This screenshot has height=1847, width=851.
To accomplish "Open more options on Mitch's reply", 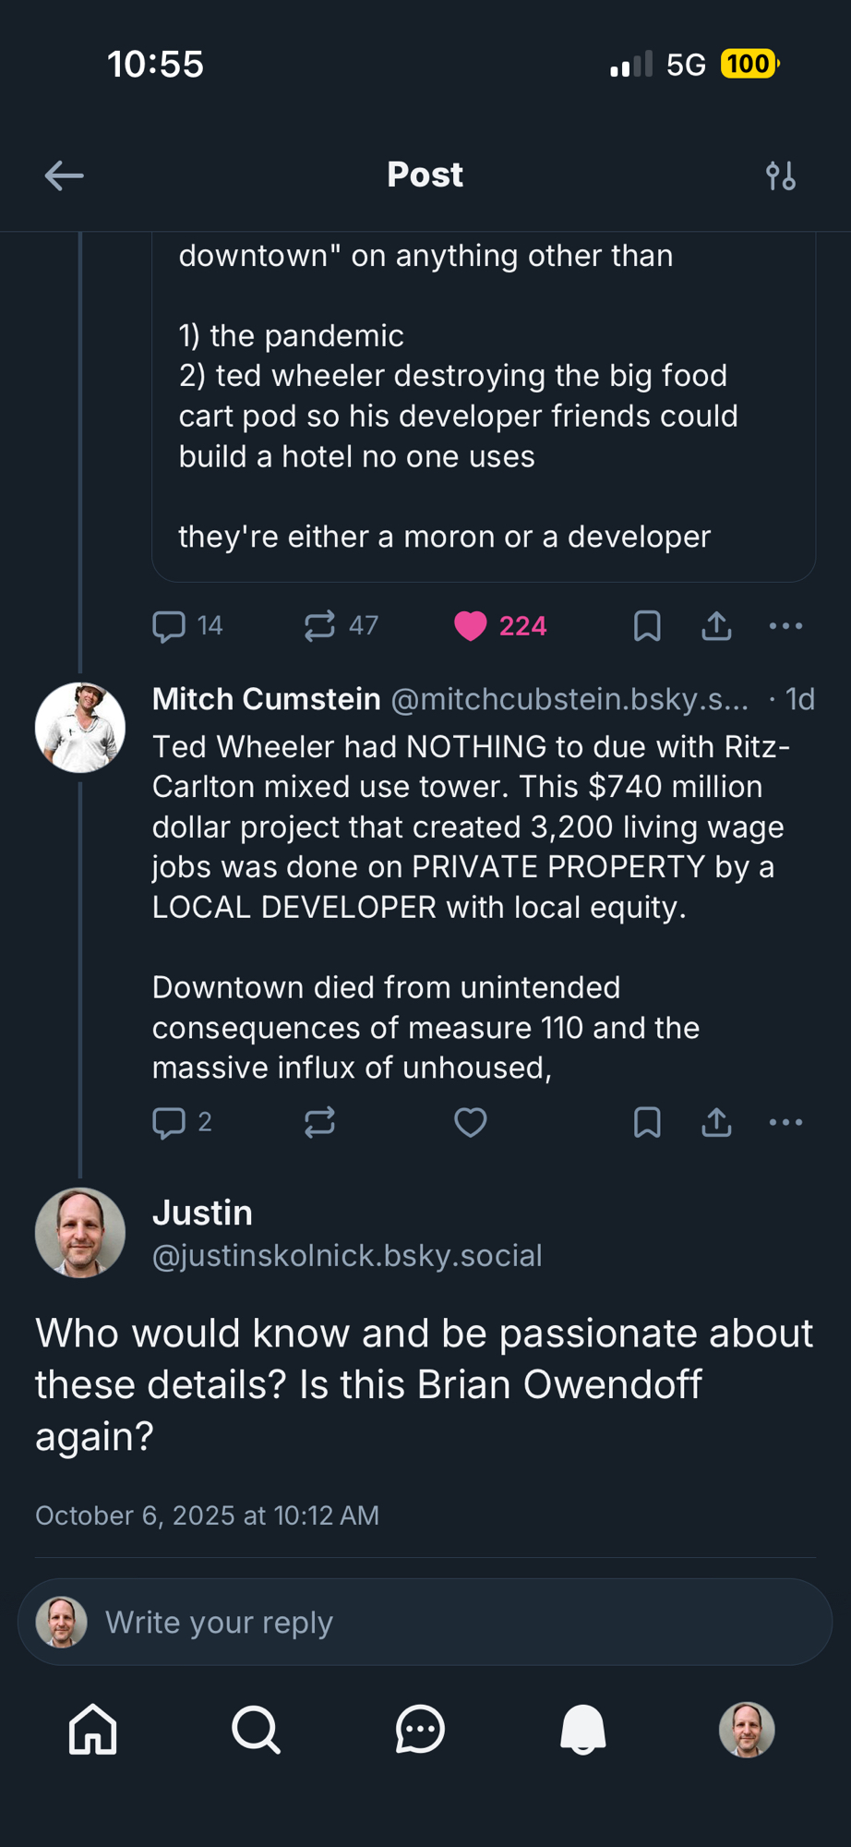I will click(x=785, y=1122).
